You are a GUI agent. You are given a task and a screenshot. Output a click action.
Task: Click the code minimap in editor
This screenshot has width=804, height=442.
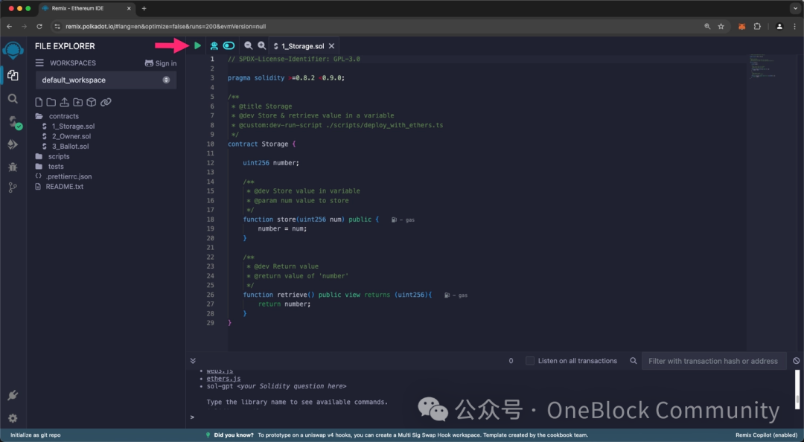coord(762,66)
